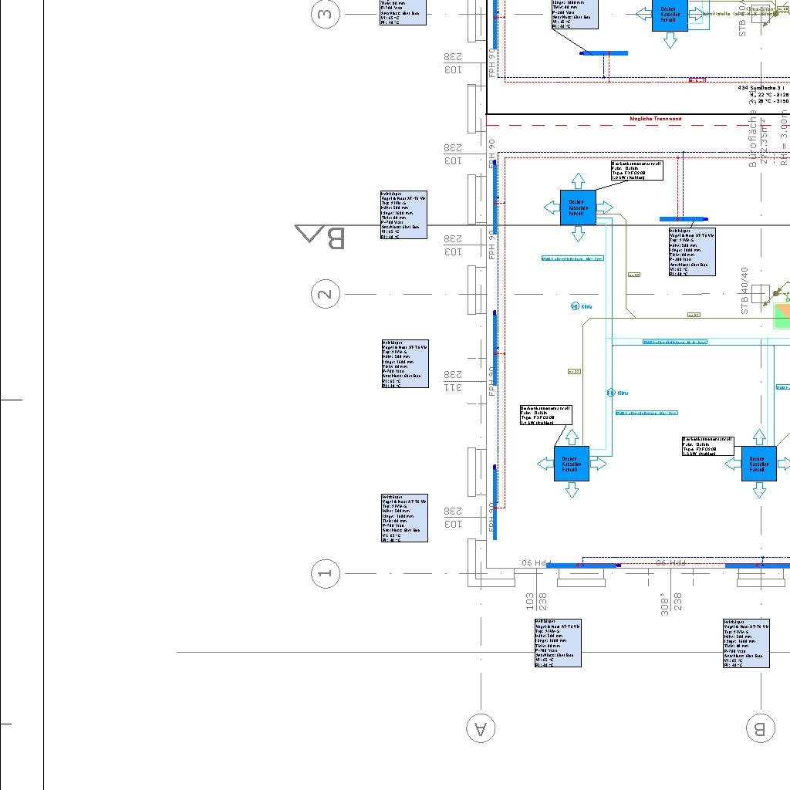Select radiator label box above grid bubble A
Screen dimensions: 790x790
[x=557, y=643]
